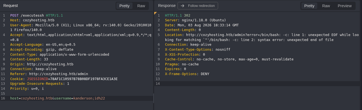
Task: Click the X-XSS-Protection: 0 header
Action: pyautogui.click(x=185, y=54)
